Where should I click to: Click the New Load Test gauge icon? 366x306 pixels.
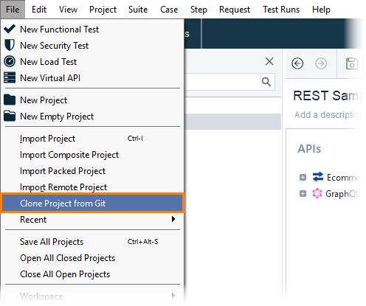pyautogui.click(x=10, y=61)
